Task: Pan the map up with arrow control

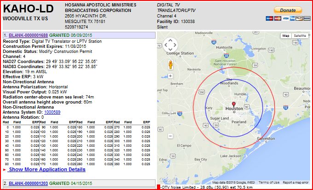Action: (170, 40)
